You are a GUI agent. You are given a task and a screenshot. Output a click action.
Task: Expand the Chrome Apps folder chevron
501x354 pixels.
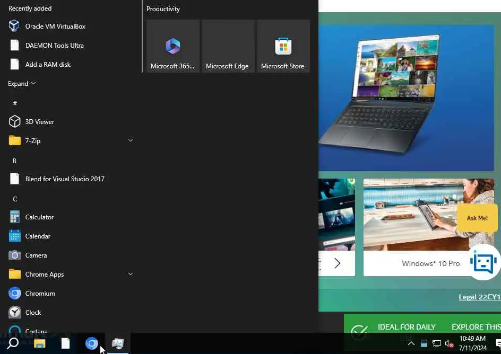[131, 274]
